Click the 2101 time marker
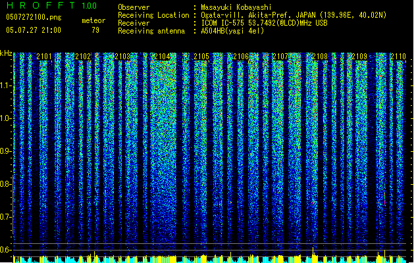The height and width of the screenshot is (263, 414). (x=44, y=57)
